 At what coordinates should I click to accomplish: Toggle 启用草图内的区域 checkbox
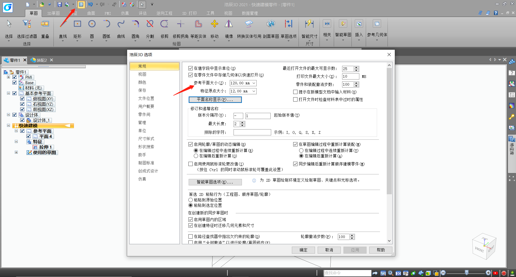click(191, 220)
